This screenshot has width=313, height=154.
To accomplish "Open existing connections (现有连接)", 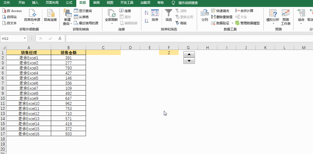I will [x=50, y=15].
